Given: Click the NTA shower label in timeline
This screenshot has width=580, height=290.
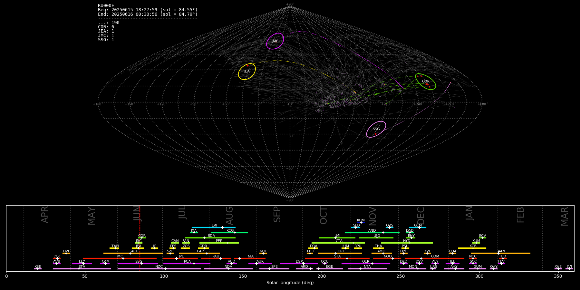Looking at the screenshot, I should tap(367, 267).
